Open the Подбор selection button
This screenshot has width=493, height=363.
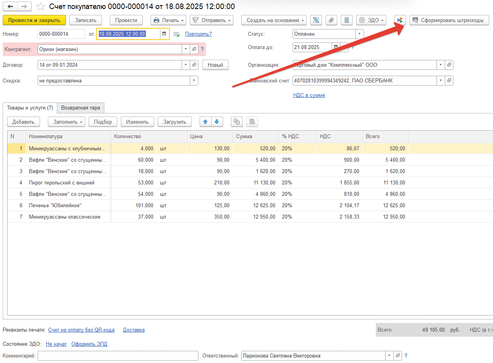(x=103, y=122)
